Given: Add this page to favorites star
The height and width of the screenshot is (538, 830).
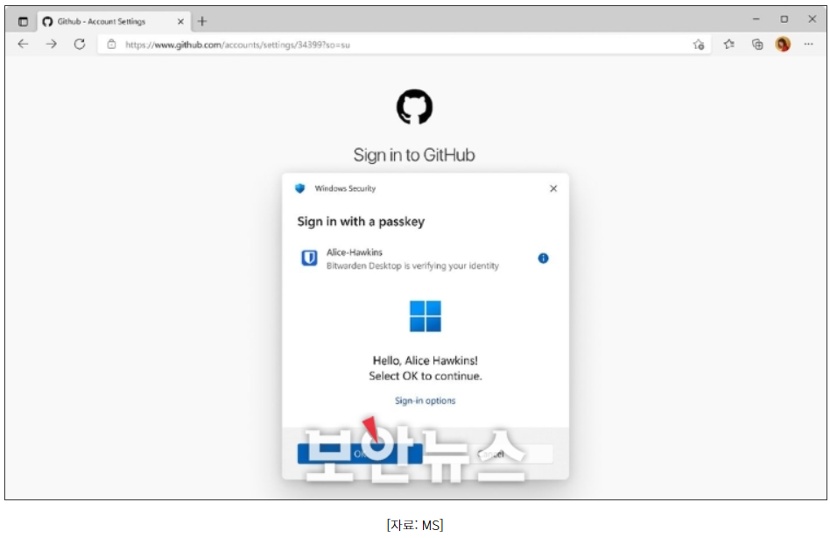Looking at the screenshot, I should tap(698, 45).
